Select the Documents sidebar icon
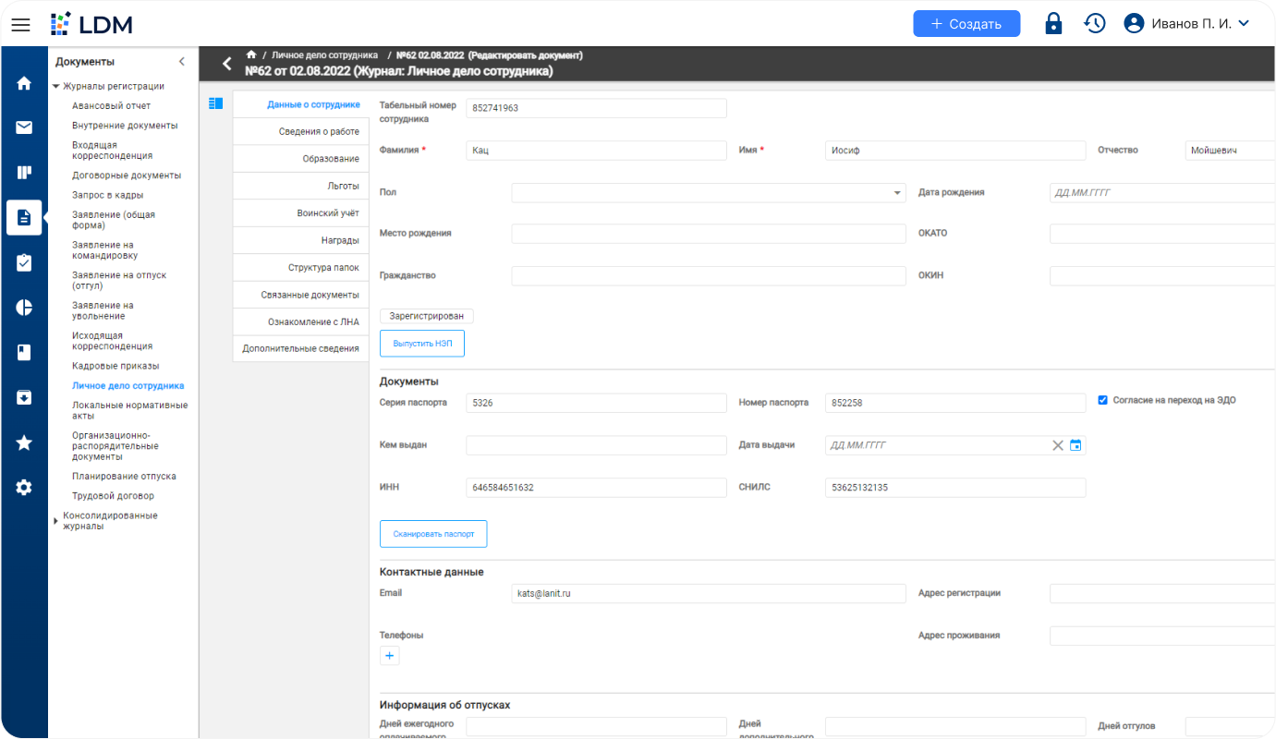This screenshot has height=739, width=1276. [x=24, y=218]
